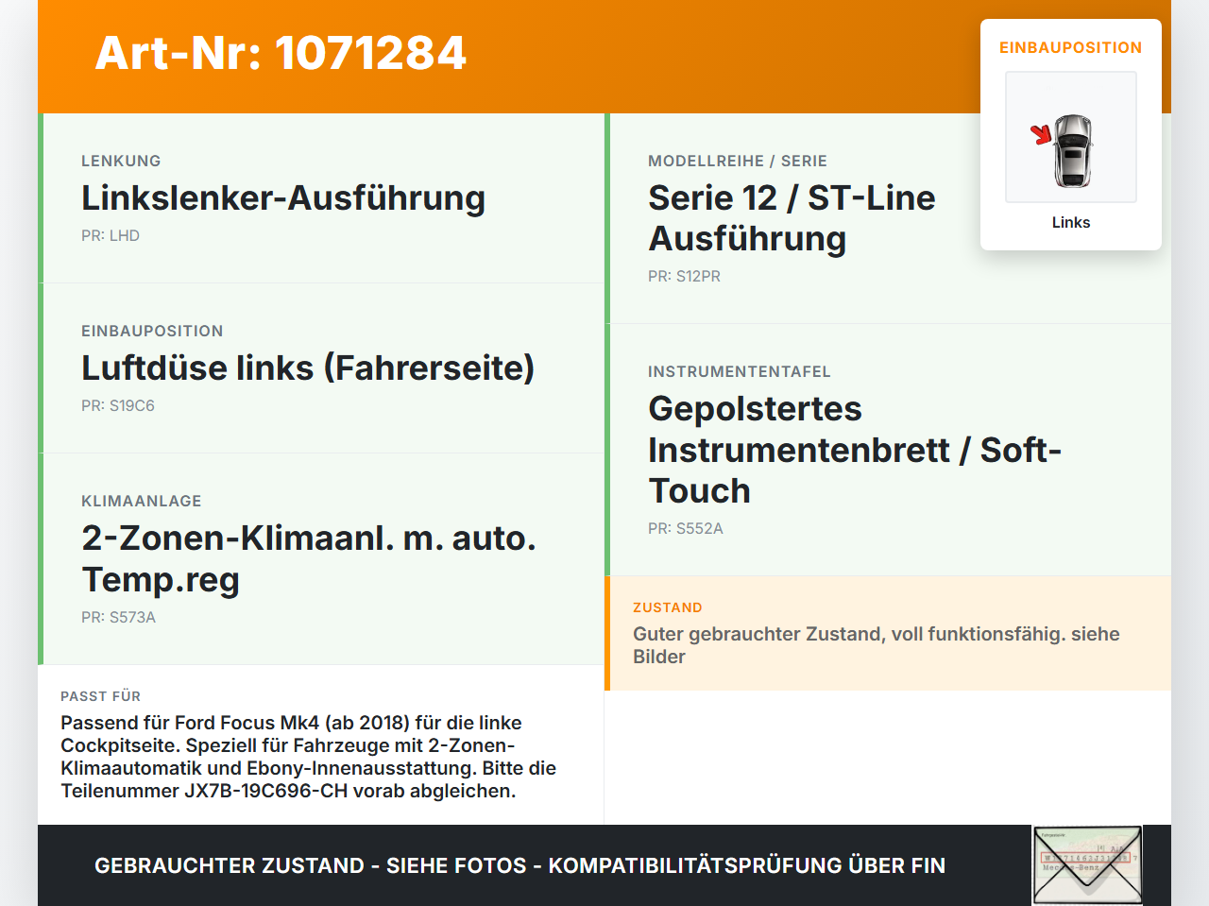Click the KLIMAANLAGE label
Viewport: 1209px width, 906px height.
click(x=142, y=501)
